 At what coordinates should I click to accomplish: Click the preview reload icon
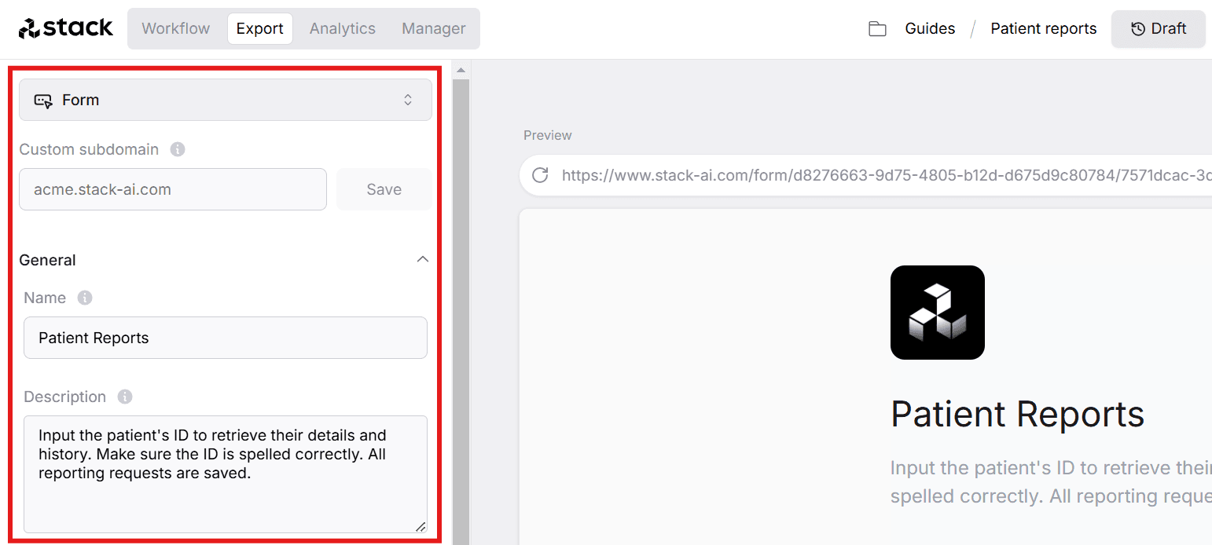coord(540,175)
